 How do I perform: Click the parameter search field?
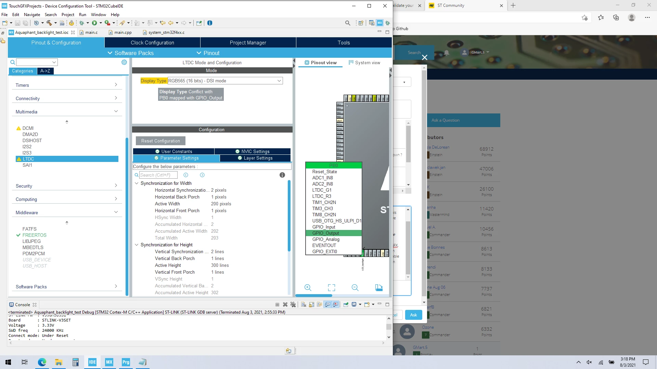[158, 175]
